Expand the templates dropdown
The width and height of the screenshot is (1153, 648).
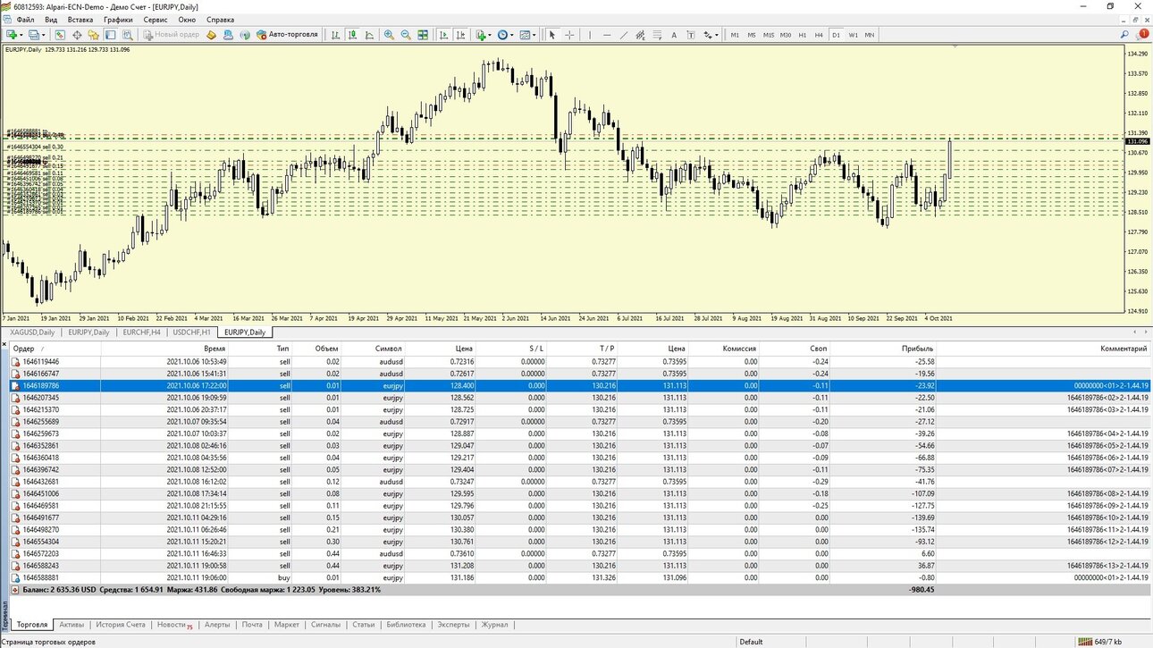[x=534, y=35]
